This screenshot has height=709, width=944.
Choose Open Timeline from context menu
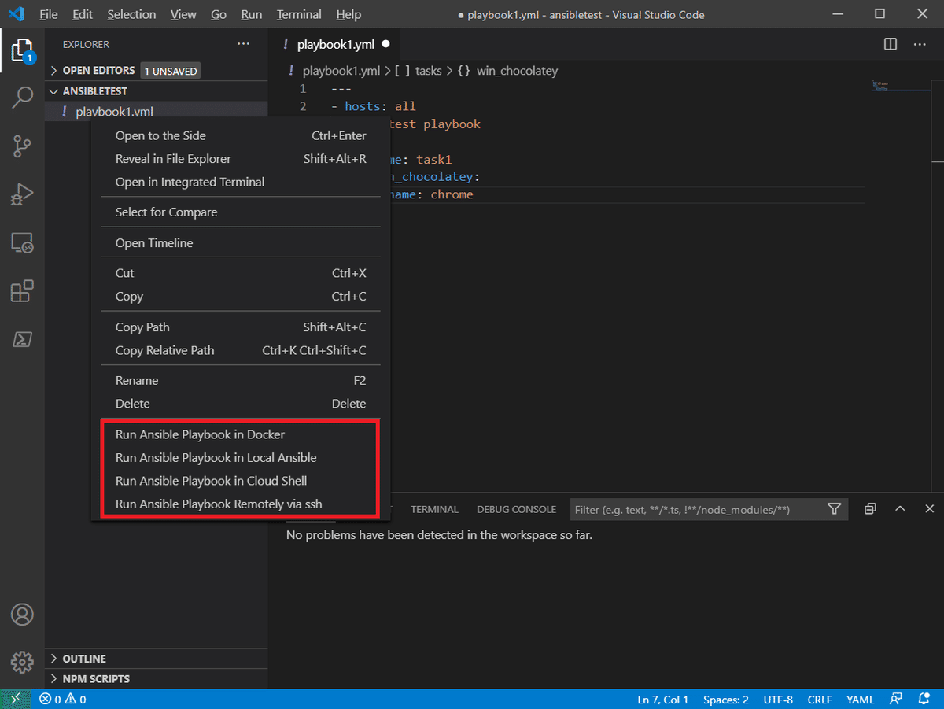pos(241,242)
